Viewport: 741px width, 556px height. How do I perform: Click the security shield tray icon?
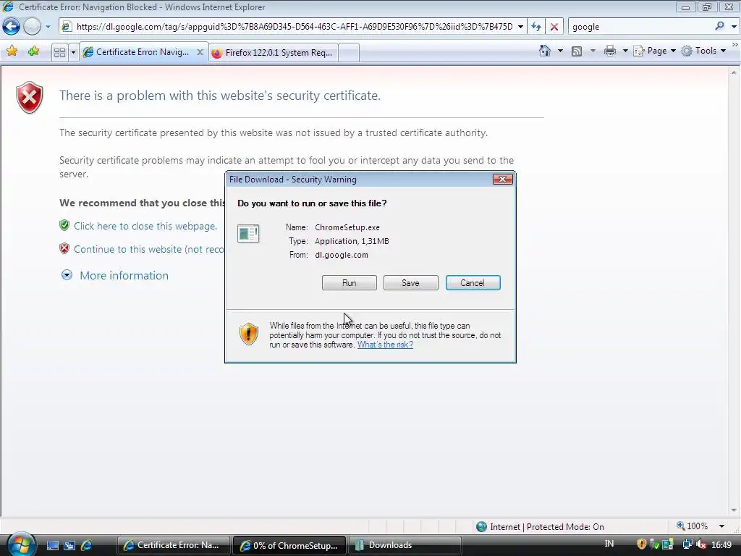[x=641, y=544]
